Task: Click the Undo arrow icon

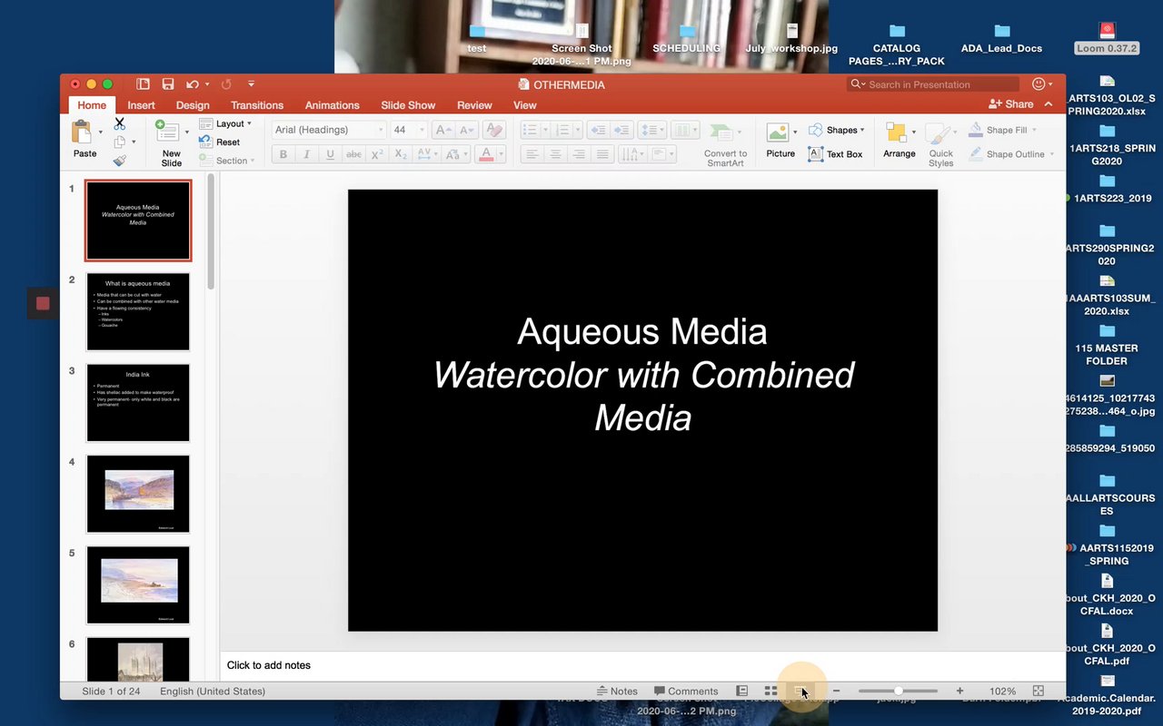Action: [x=192, y=84]
